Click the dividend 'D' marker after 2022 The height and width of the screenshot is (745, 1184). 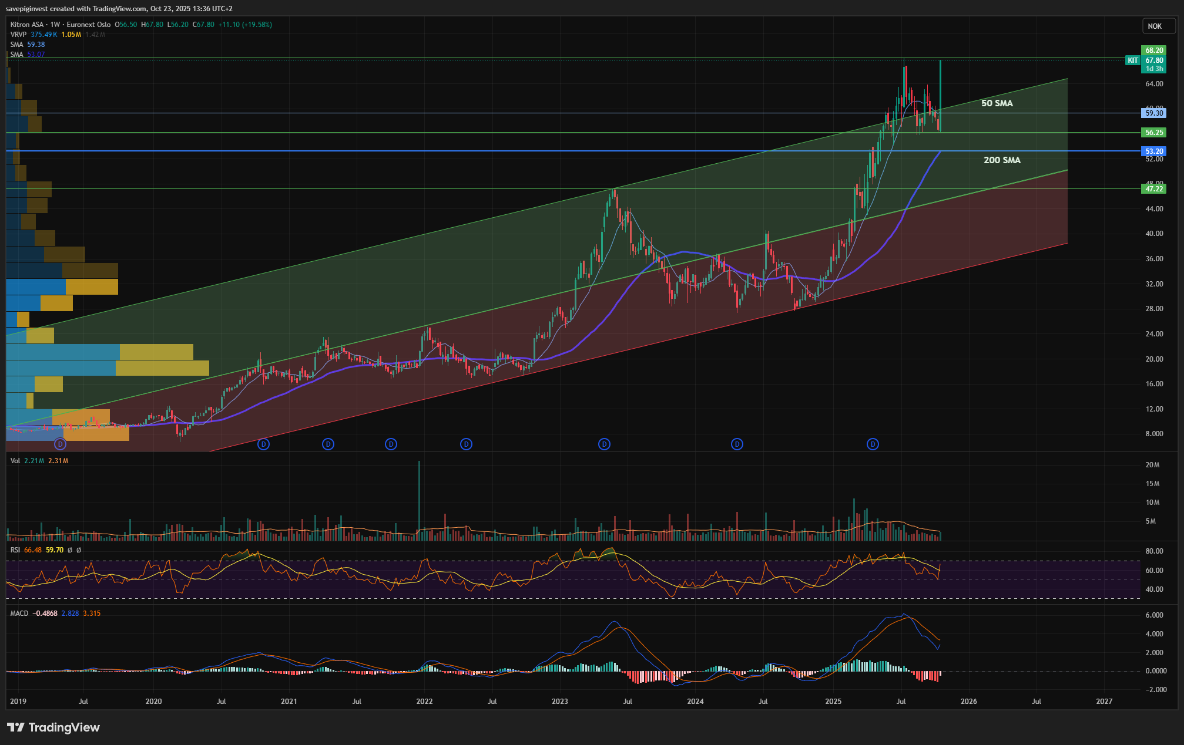pyautogui.click(x=466, y=444)
